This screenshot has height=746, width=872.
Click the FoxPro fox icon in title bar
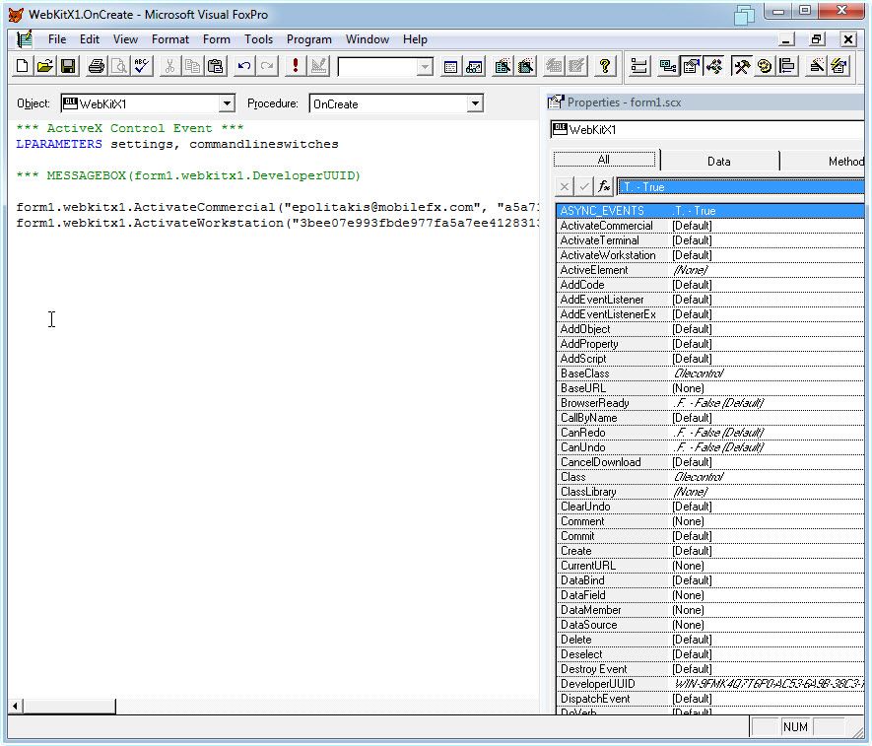[x=16, y=15]
